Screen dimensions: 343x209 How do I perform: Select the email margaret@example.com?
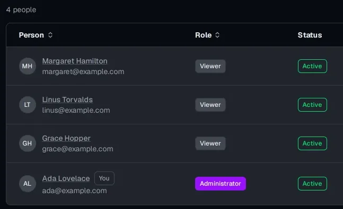tap(83, 71)
